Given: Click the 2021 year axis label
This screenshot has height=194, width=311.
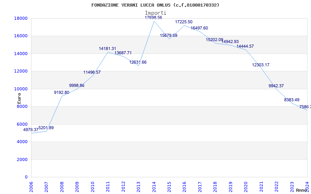Looking at the screenshot, I should [261, 187].
